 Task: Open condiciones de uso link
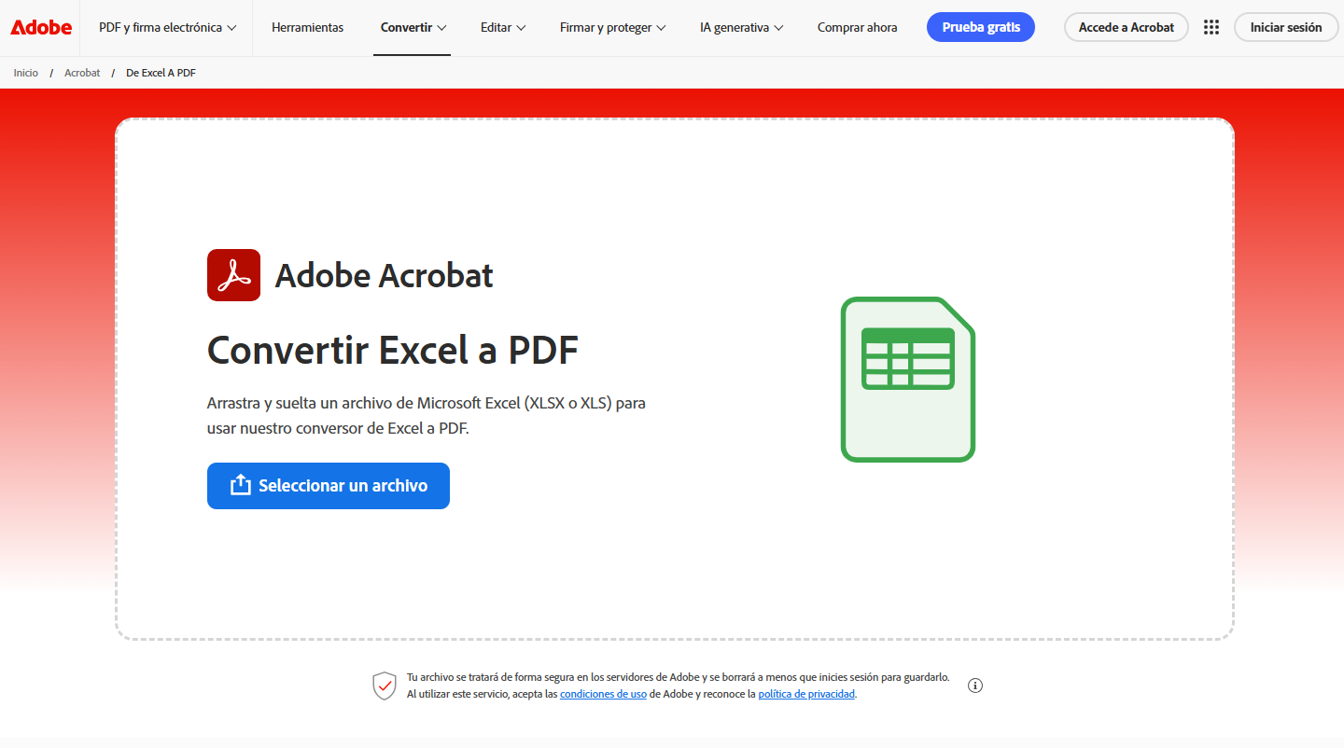[x=603, y=694]
